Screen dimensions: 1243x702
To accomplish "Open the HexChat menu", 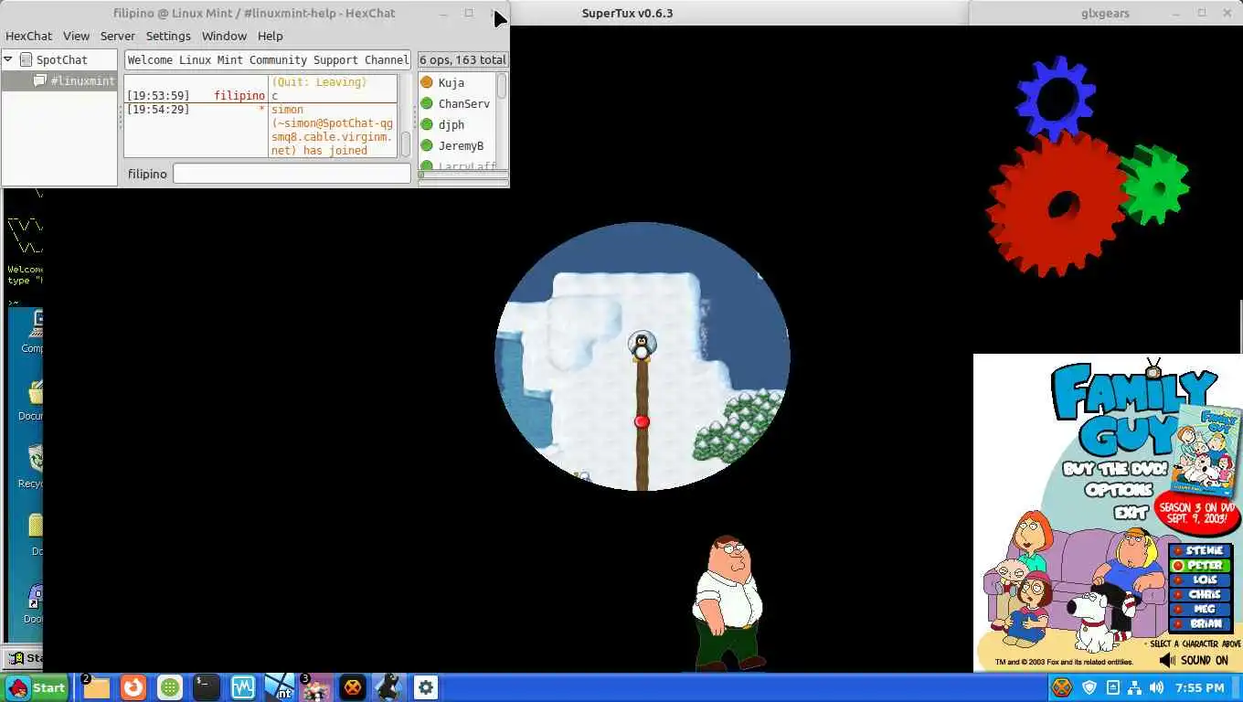I will [29, 36].
